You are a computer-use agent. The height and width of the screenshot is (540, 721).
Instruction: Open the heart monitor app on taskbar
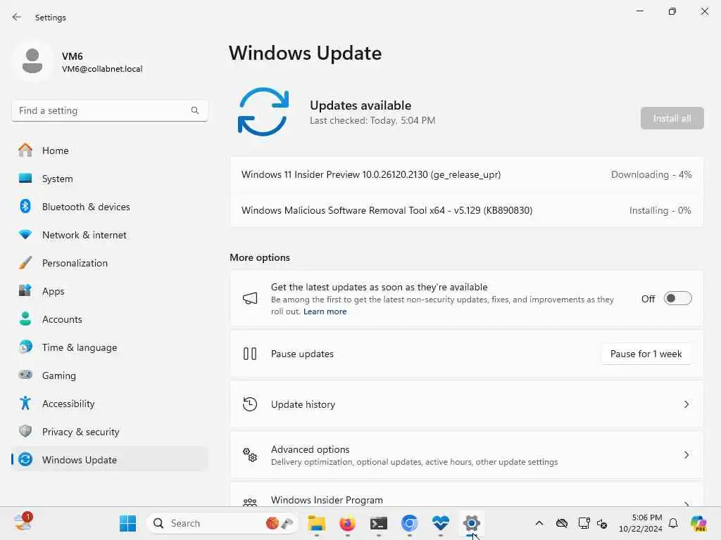point(441,523)
